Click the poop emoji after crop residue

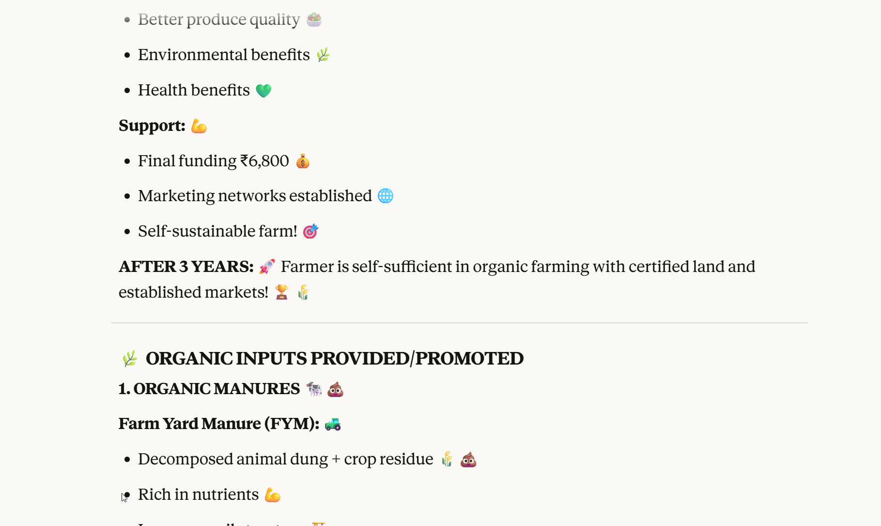[x=468, y=460]
